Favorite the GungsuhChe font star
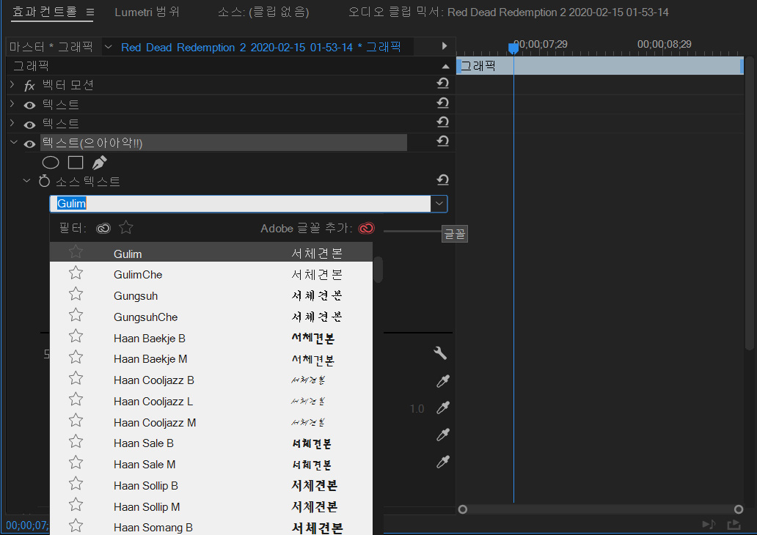Viewport: 757px width, 535px height. [76, 315]
